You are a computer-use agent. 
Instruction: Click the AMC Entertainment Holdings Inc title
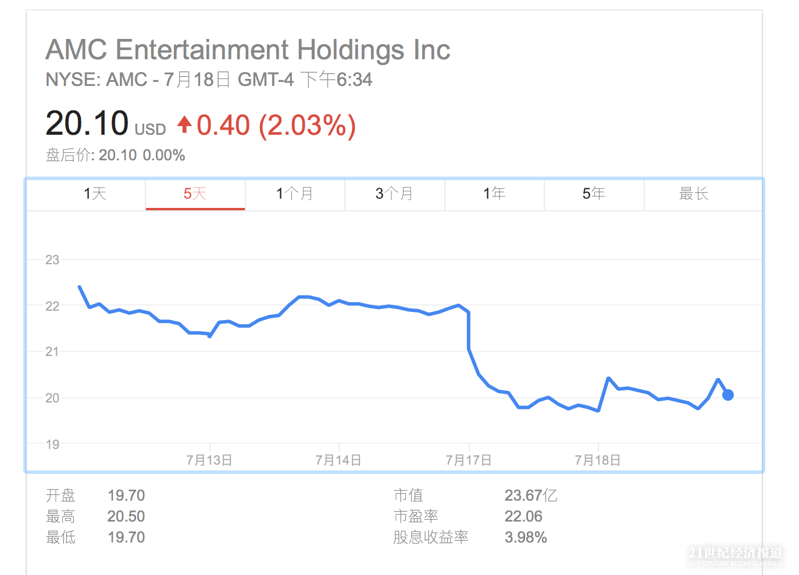pyautogui.click(x=248, y=50)
